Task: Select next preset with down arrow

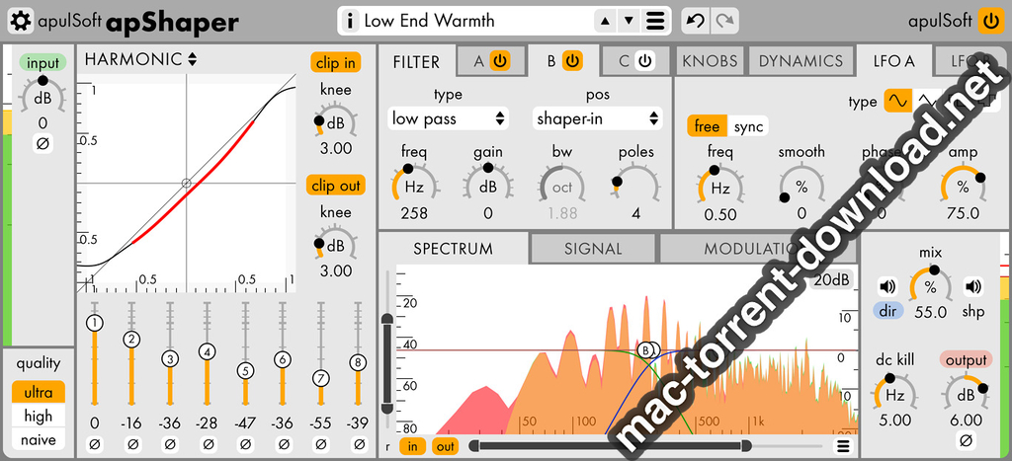Action: coord(630,21)
